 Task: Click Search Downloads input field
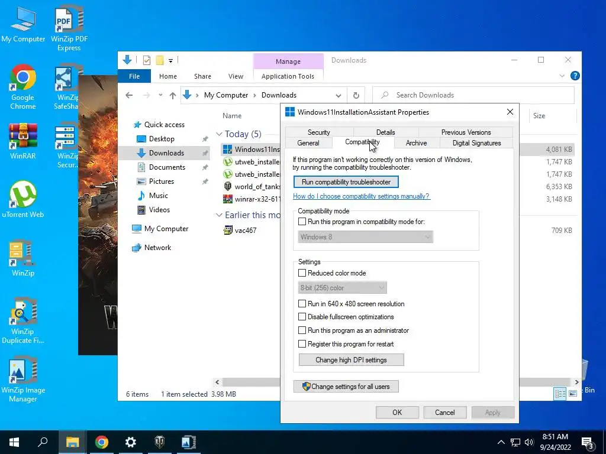[473, 95]
